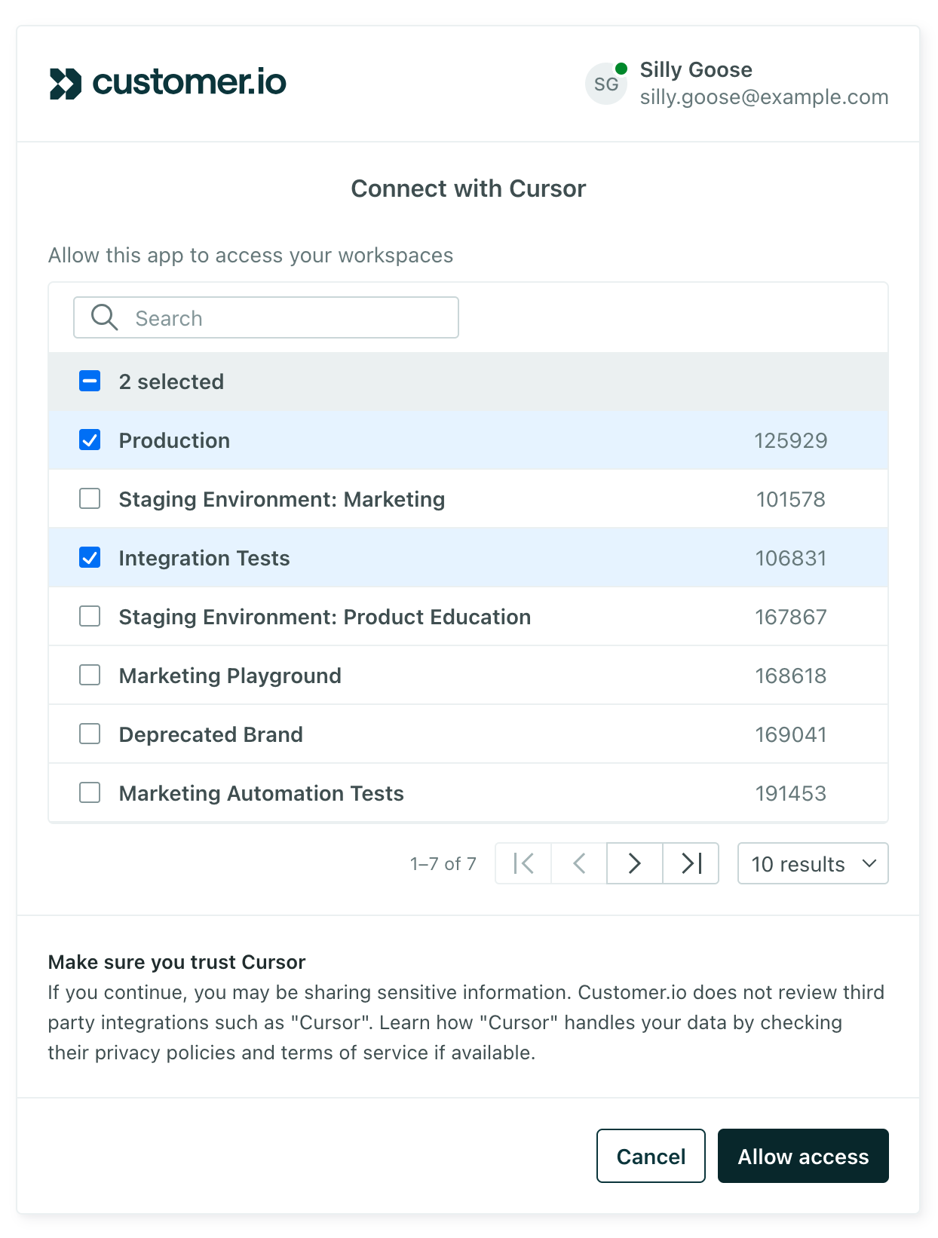Go to the first page of results

pos(523,863)
